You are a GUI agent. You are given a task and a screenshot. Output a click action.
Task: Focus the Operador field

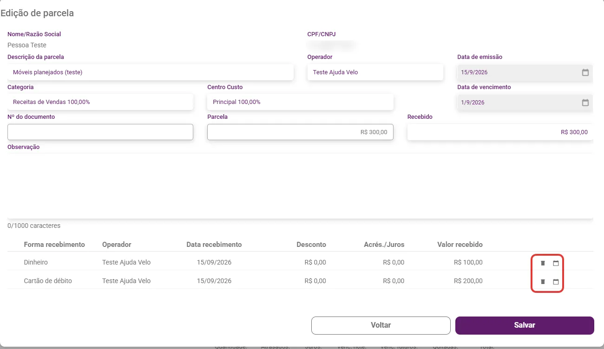click(x=375, y=72)
